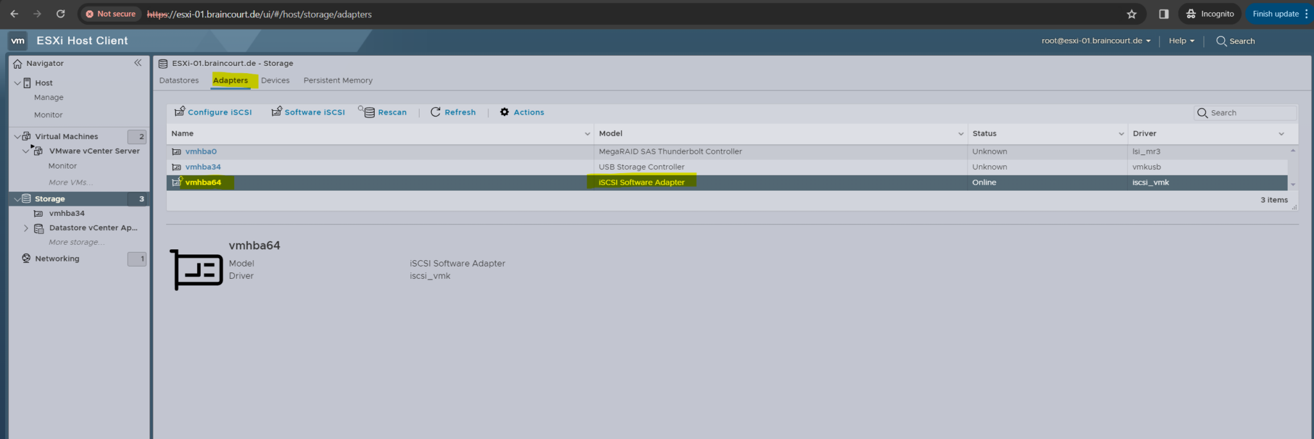
Task: Click the VMware vCenter Server VM icon
Action: tap(38, 151)
